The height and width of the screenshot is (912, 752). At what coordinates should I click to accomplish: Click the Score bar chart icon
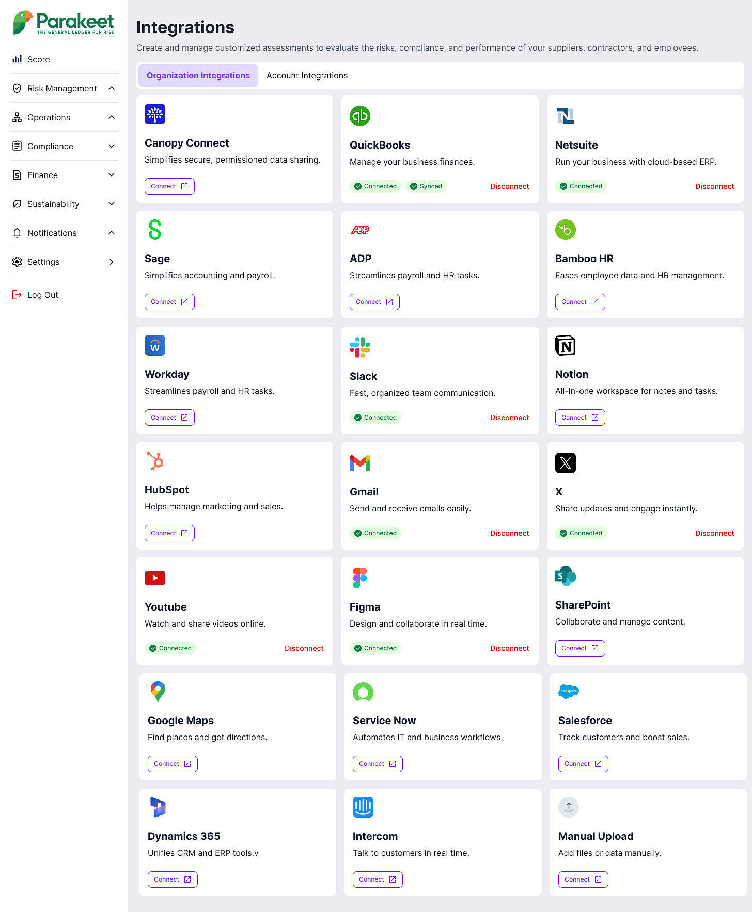pos(17,59)
